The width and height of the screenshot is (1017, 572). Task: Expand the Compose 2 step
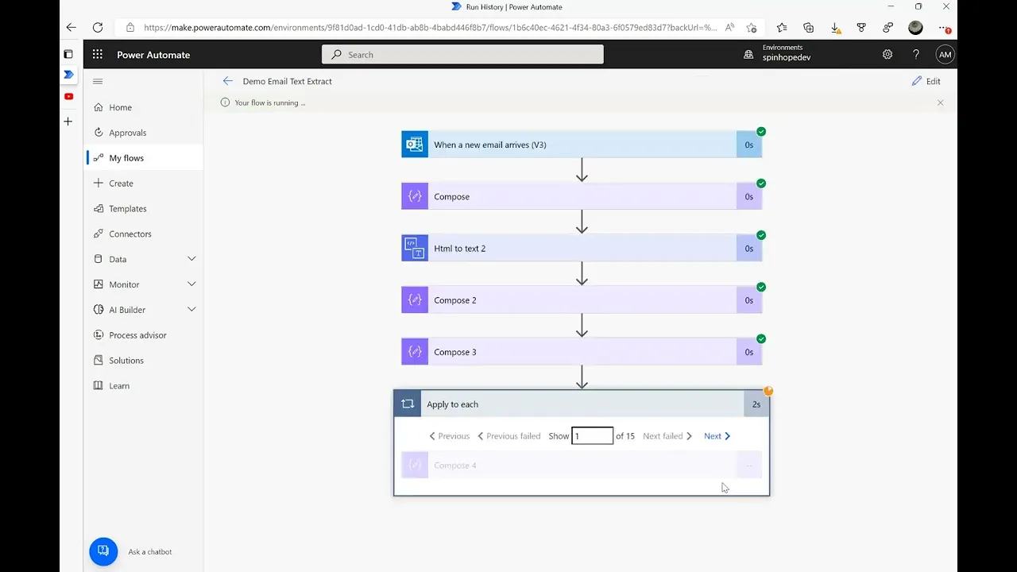pyautogui.click(x=582, y=300)
